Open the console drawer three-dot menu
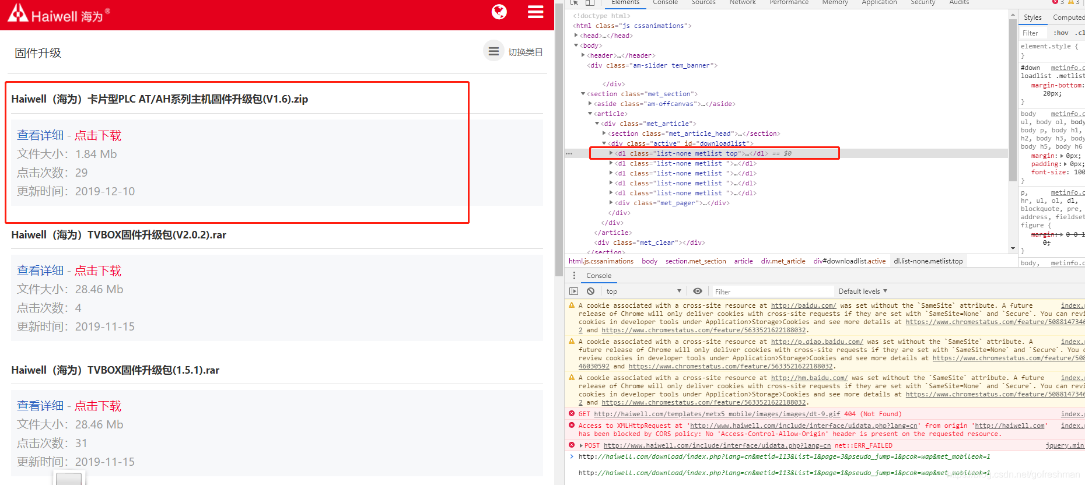Image resolution: width=1085 pixels, height=485 pixels. tap(574, 276)
